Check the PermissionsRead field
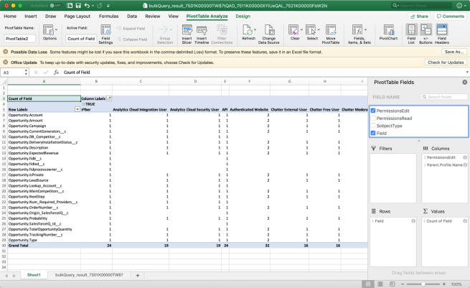Screen dimensions: 470x288 (373, 119)
